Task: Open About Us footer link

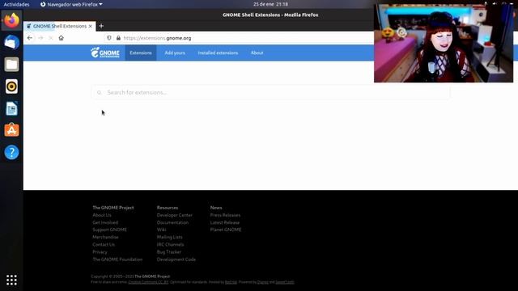Action: click(102, 215)
